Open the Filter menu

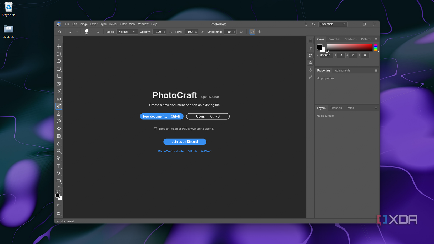pos(123,24)
